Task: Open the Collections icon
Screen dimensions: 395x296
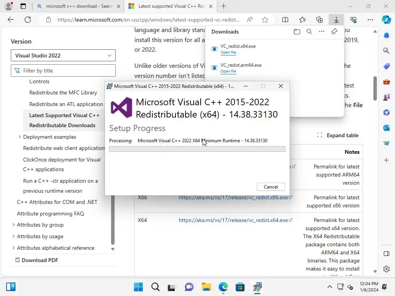Action: pos(319,20)
